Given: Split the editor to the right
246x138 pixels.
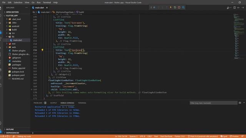Looking at the screenshot, I should pyautogui.click(x=234, y=8).
